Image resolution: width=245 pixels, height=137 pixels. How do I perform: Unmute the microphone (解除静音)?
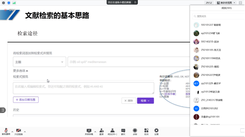(x=6, y=131)
